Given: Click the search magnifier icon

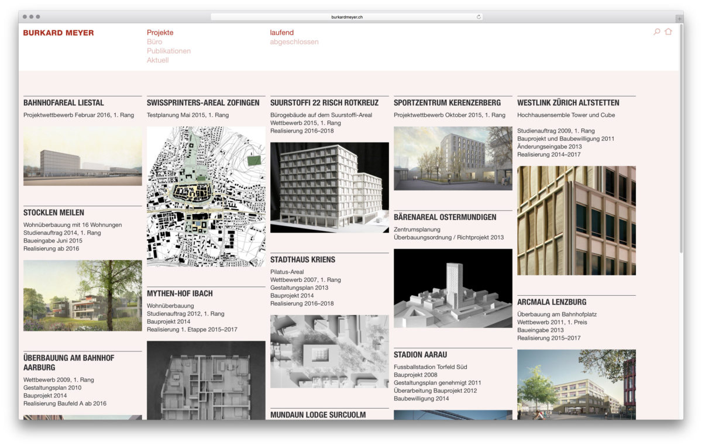Looking at the screenshot, I should click(x=656, y=32).
